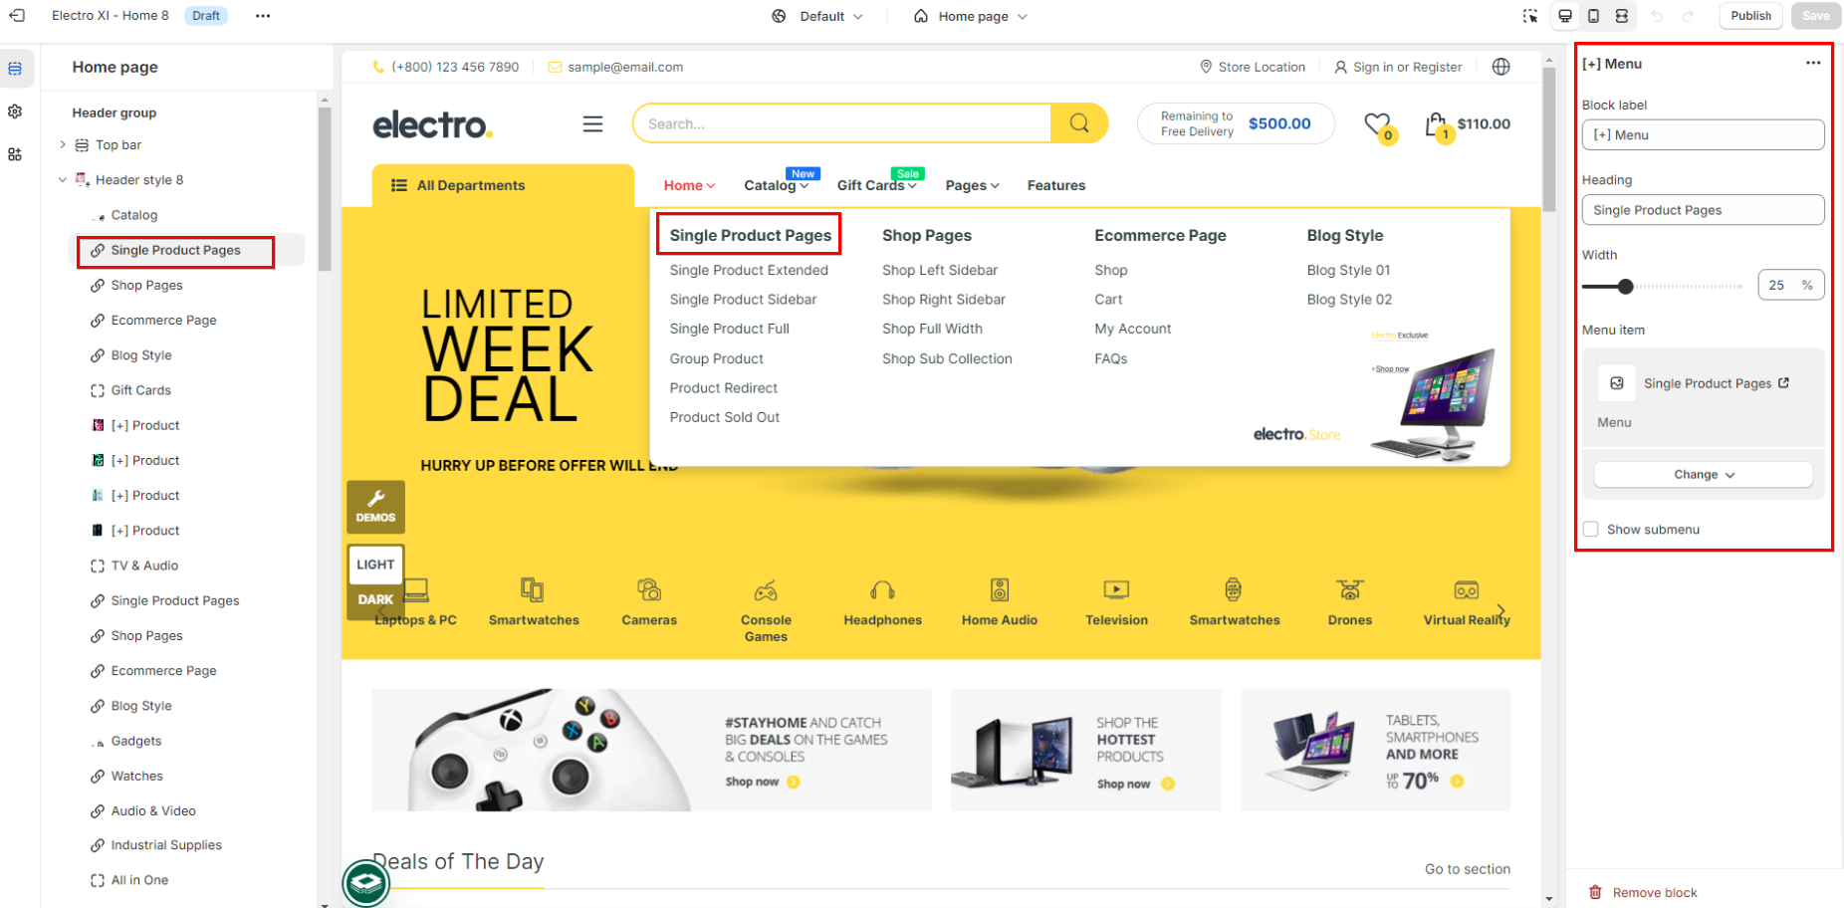This screenshot has width=1844, height=908.
Task: Open app embeds icon in left rail
Action: pyautogui.click(x=15, y=154)
